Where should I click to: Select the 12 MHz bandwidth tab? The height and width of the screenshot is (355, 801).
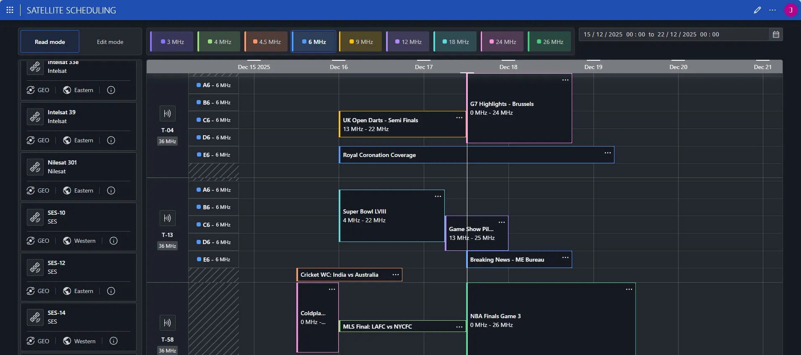pos(408,41)
